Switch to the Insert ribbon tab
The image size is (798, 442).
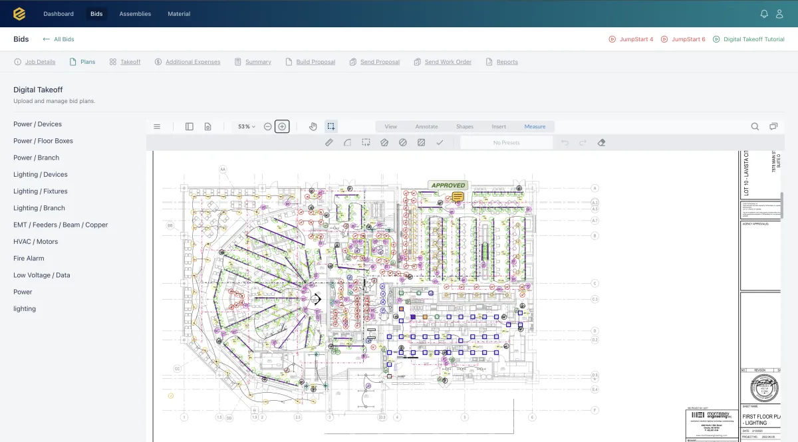click(499, 126)
